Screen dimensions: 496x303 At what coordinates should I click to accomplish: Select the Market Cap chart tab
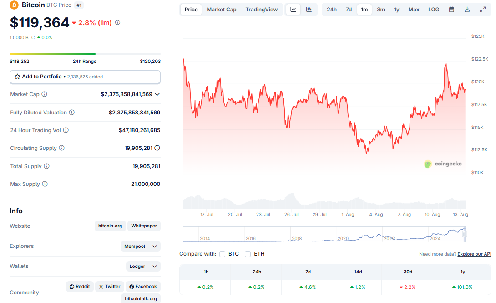[222, 10]
